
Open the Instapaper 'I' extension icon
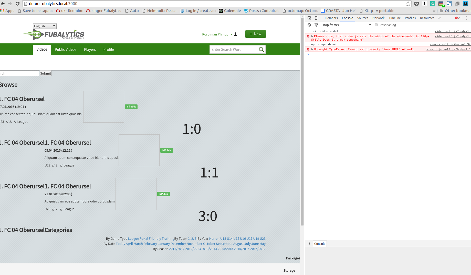click(x=424, y=4)
